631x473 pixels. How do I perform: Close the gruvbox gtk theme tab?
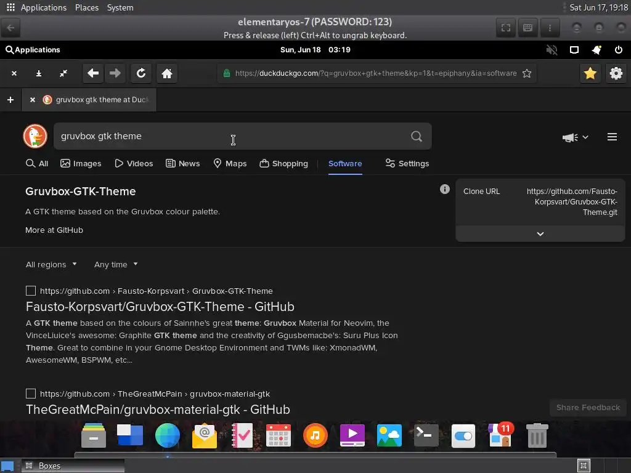[x=33, y=100]
